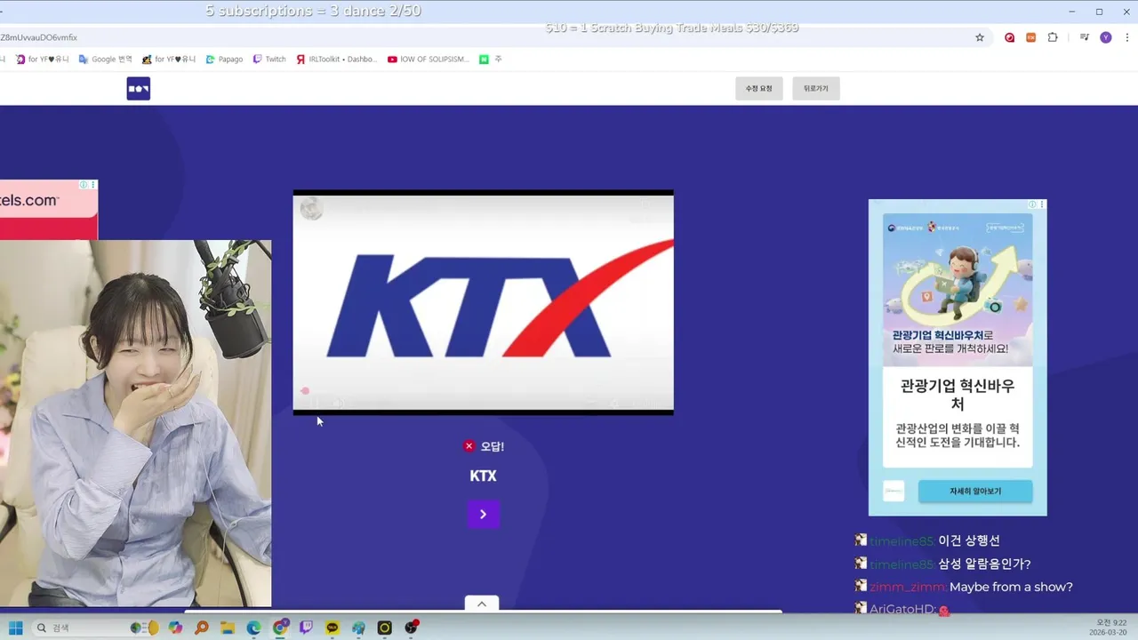Open Copilot from the taskbar
The height and width of the screenshot is (640, 1138).
coord(175,628)
